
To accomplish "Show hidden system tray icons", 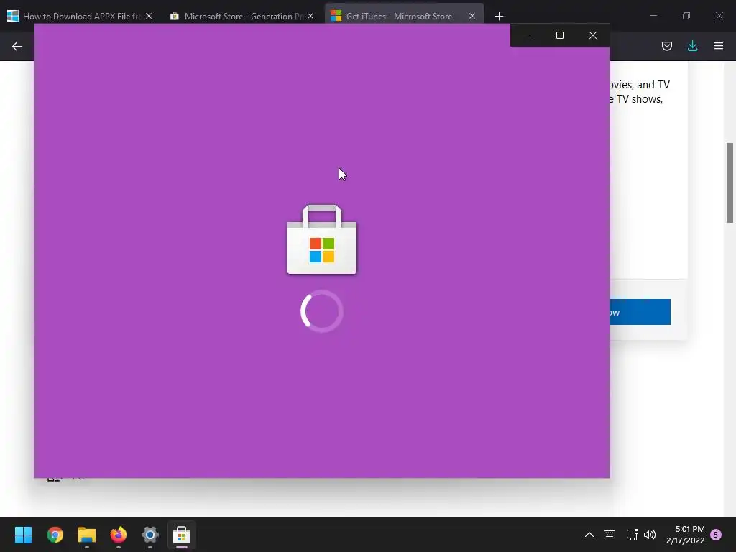I will tap(589, 535).
